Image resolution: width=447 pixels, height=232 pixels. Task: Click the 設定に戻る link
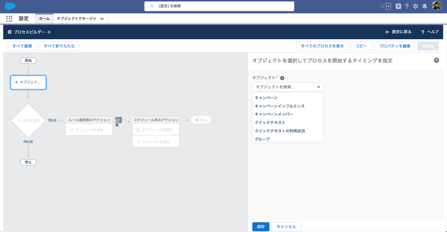click(399, 32)
